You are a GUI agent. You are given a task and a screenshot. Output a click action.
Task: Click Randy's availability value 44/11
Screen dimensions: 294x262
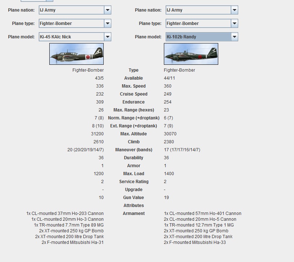pos(169,78)
